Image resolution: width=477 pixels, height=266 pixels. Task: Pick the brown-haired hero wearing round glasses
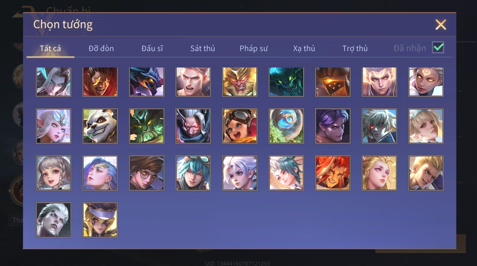click(147, 173)
